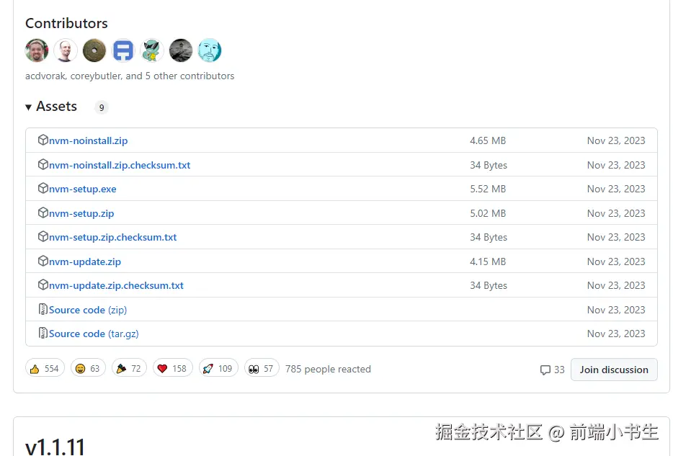The image size is (673, 456).
Task: Click Nov 23, 2023 date for Source code (tar.gz)
Action: click(616, 334)
